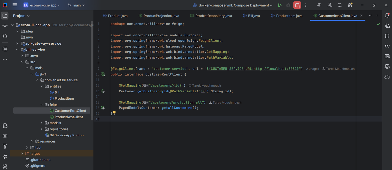
Task: Open the Maven tool window icon
Action: point(387,46)
